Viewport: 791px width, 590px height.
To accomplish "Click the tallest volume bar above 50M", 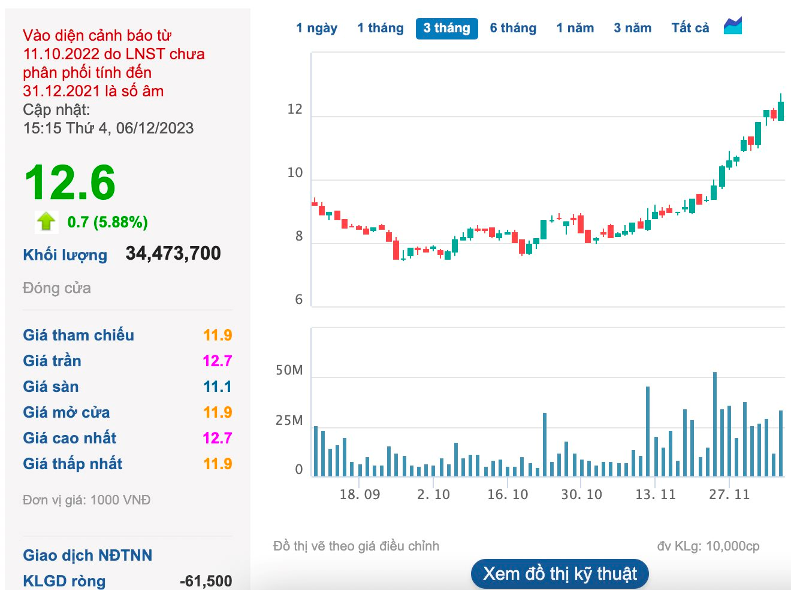I will pos(715,424).
